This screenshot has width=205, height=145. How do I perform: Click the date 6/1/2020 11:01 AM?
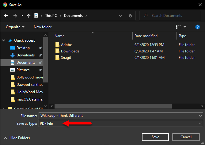tap(150, 58)
